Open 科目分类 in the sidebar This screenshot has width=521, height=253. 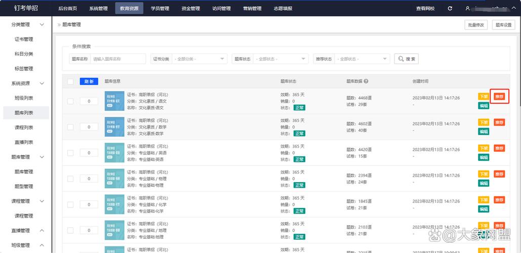pos(24,54)
